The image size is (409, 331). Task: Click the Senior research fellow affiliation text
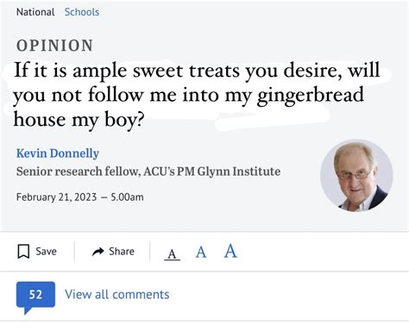(148, 172)
